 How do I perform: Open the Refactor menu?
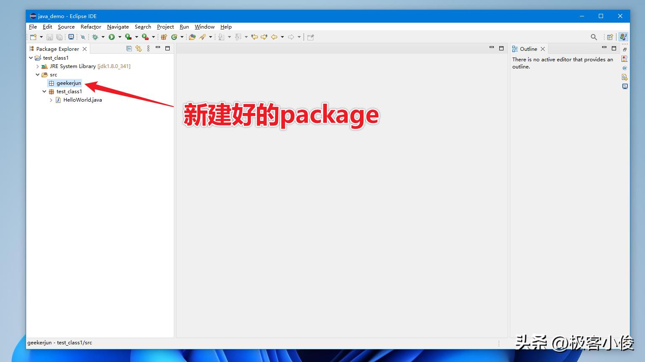[x=91, y=26]
